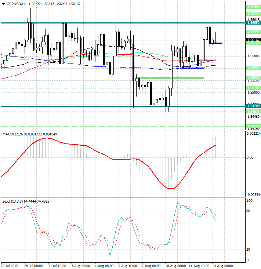Click the current price tag 1.56167
This screenshot has width=261, height=269.
point(253,40)
